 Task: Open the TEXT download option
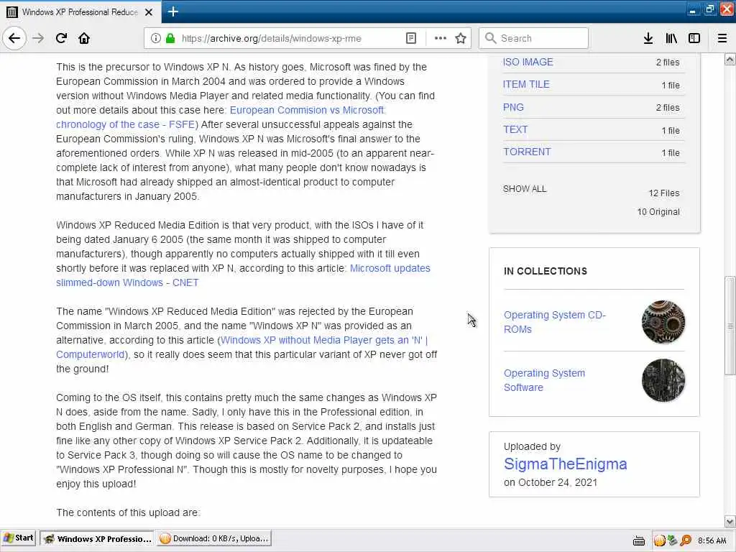pos(515,129)
